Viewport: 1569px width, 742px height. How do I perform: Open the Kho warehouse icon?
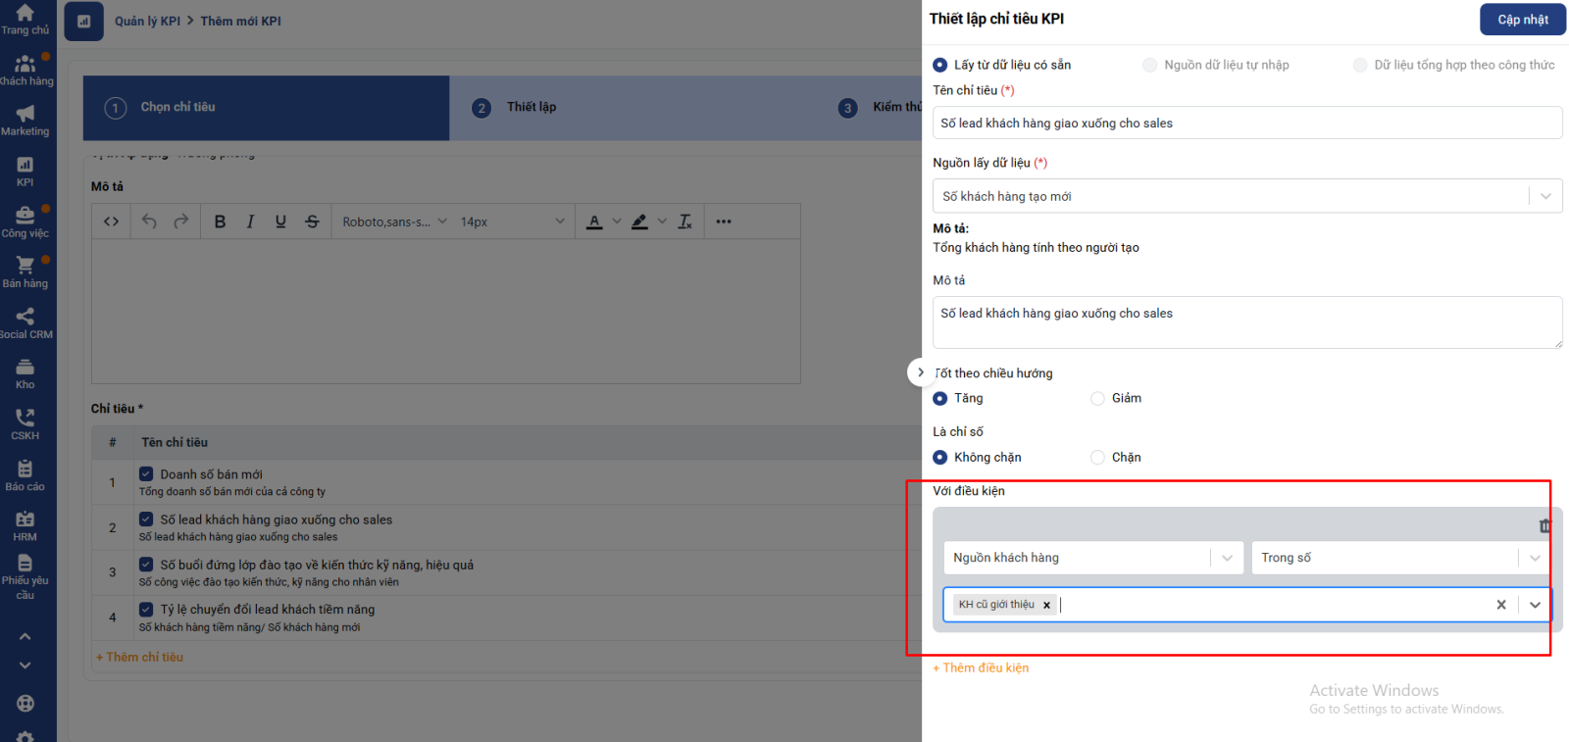pos(25,373)
